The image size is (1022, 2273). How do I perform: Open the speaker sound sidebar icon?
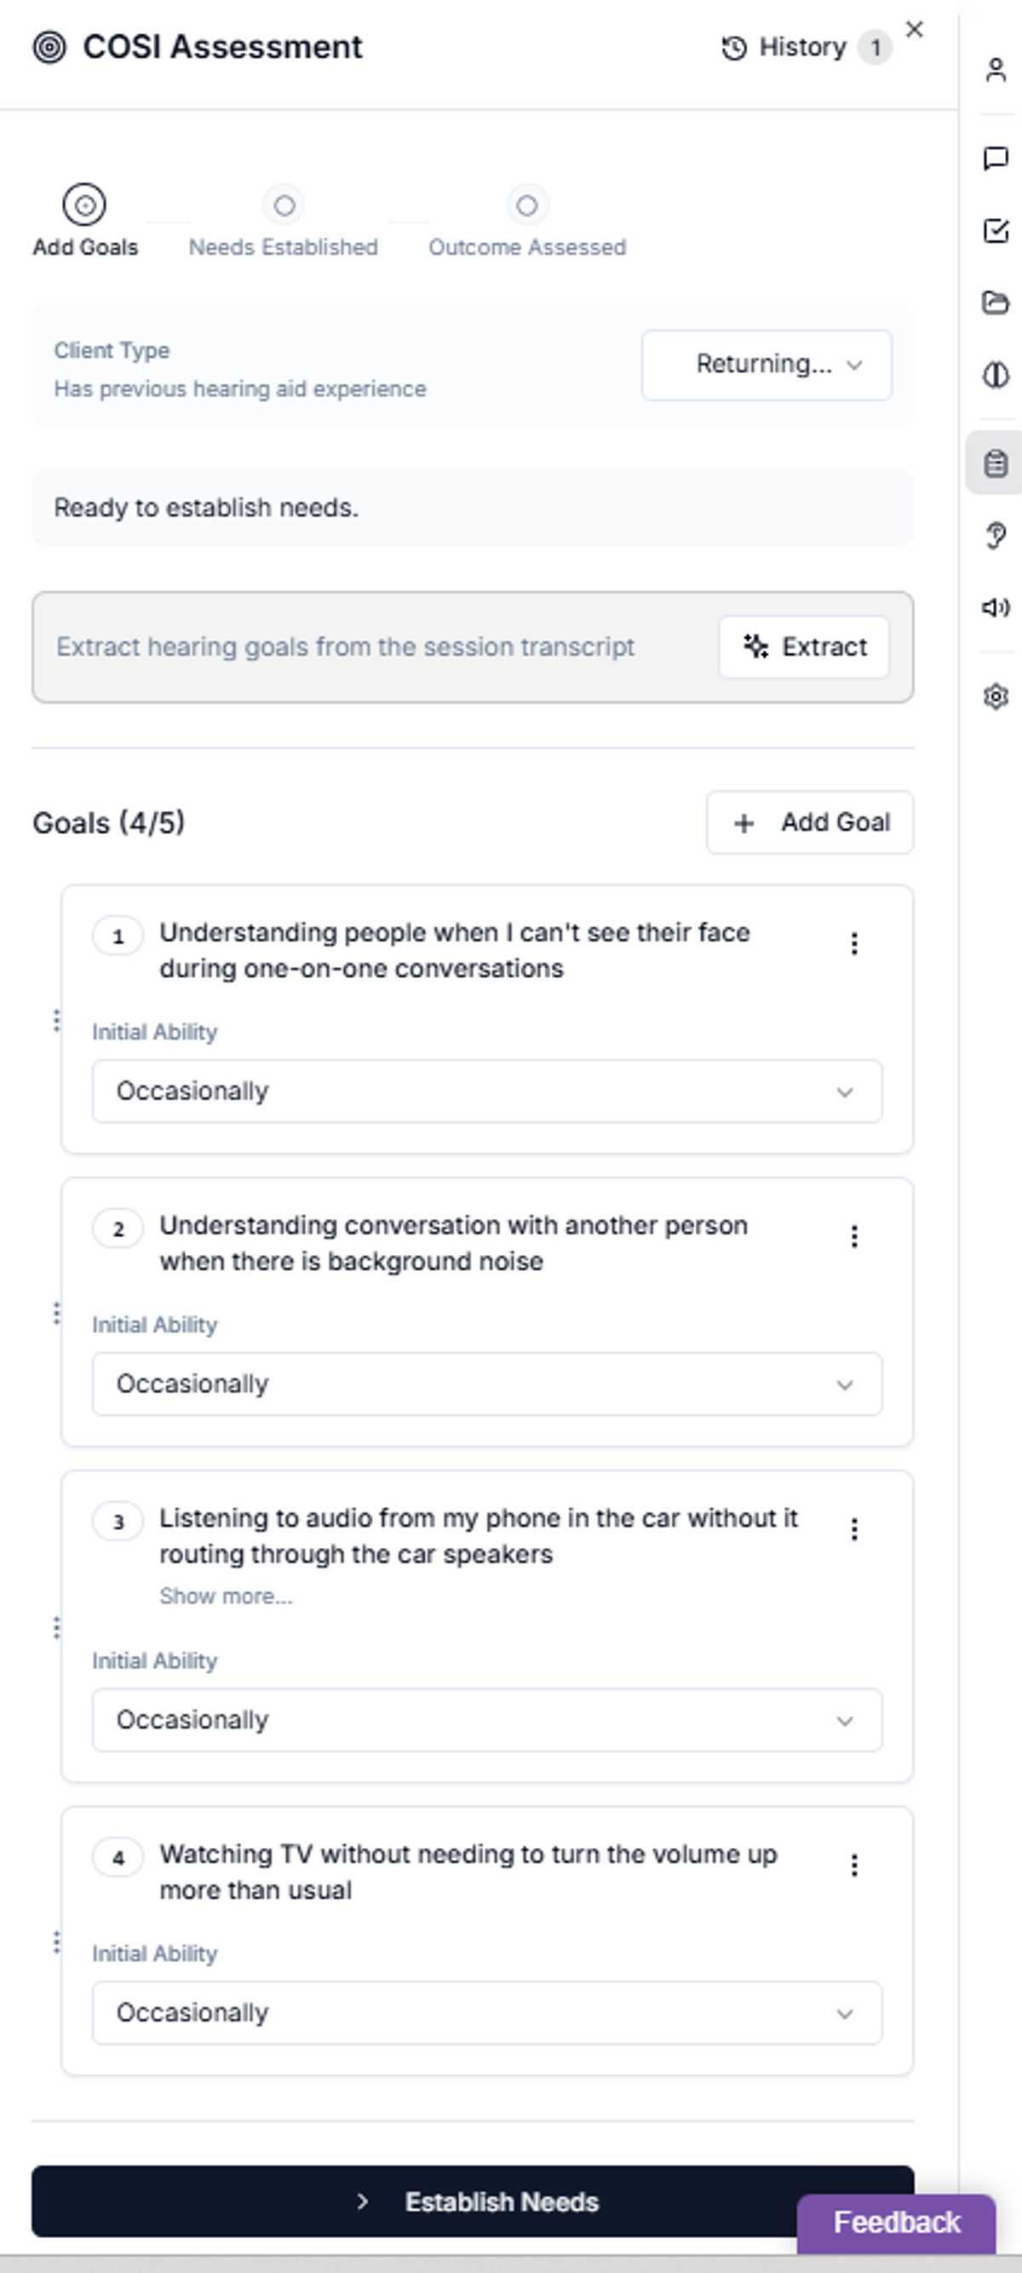[996, 607]
